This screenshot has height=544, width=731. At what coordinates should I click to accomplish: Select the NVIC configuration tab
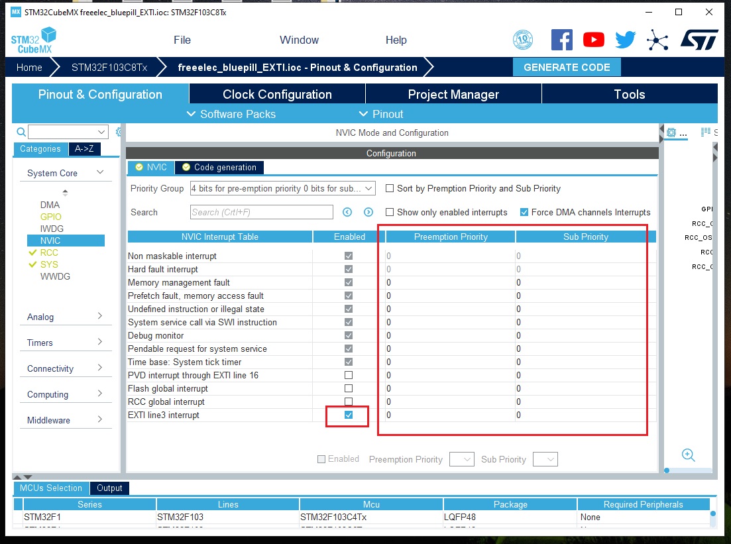[x=151, y=168]
